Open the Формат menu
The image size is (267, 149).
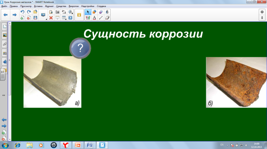(x=49, y=6)
